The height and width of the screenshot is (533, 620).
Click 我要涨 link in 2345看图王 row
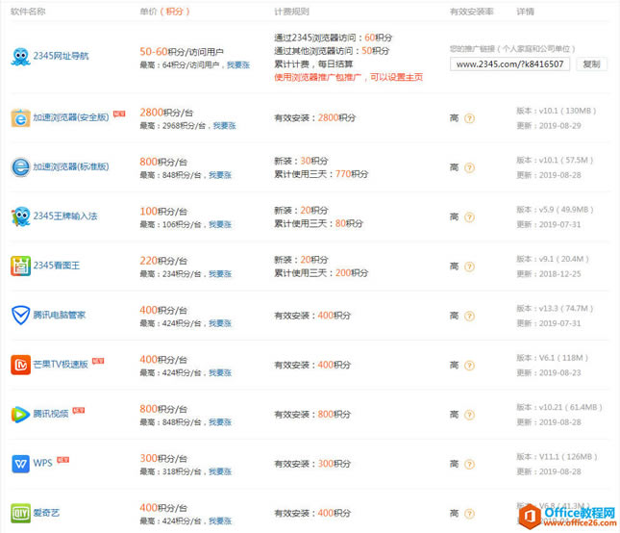pos(220,274)
